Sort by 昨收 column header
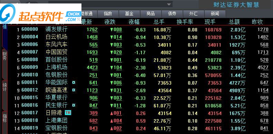 click(x=257, y=22)
